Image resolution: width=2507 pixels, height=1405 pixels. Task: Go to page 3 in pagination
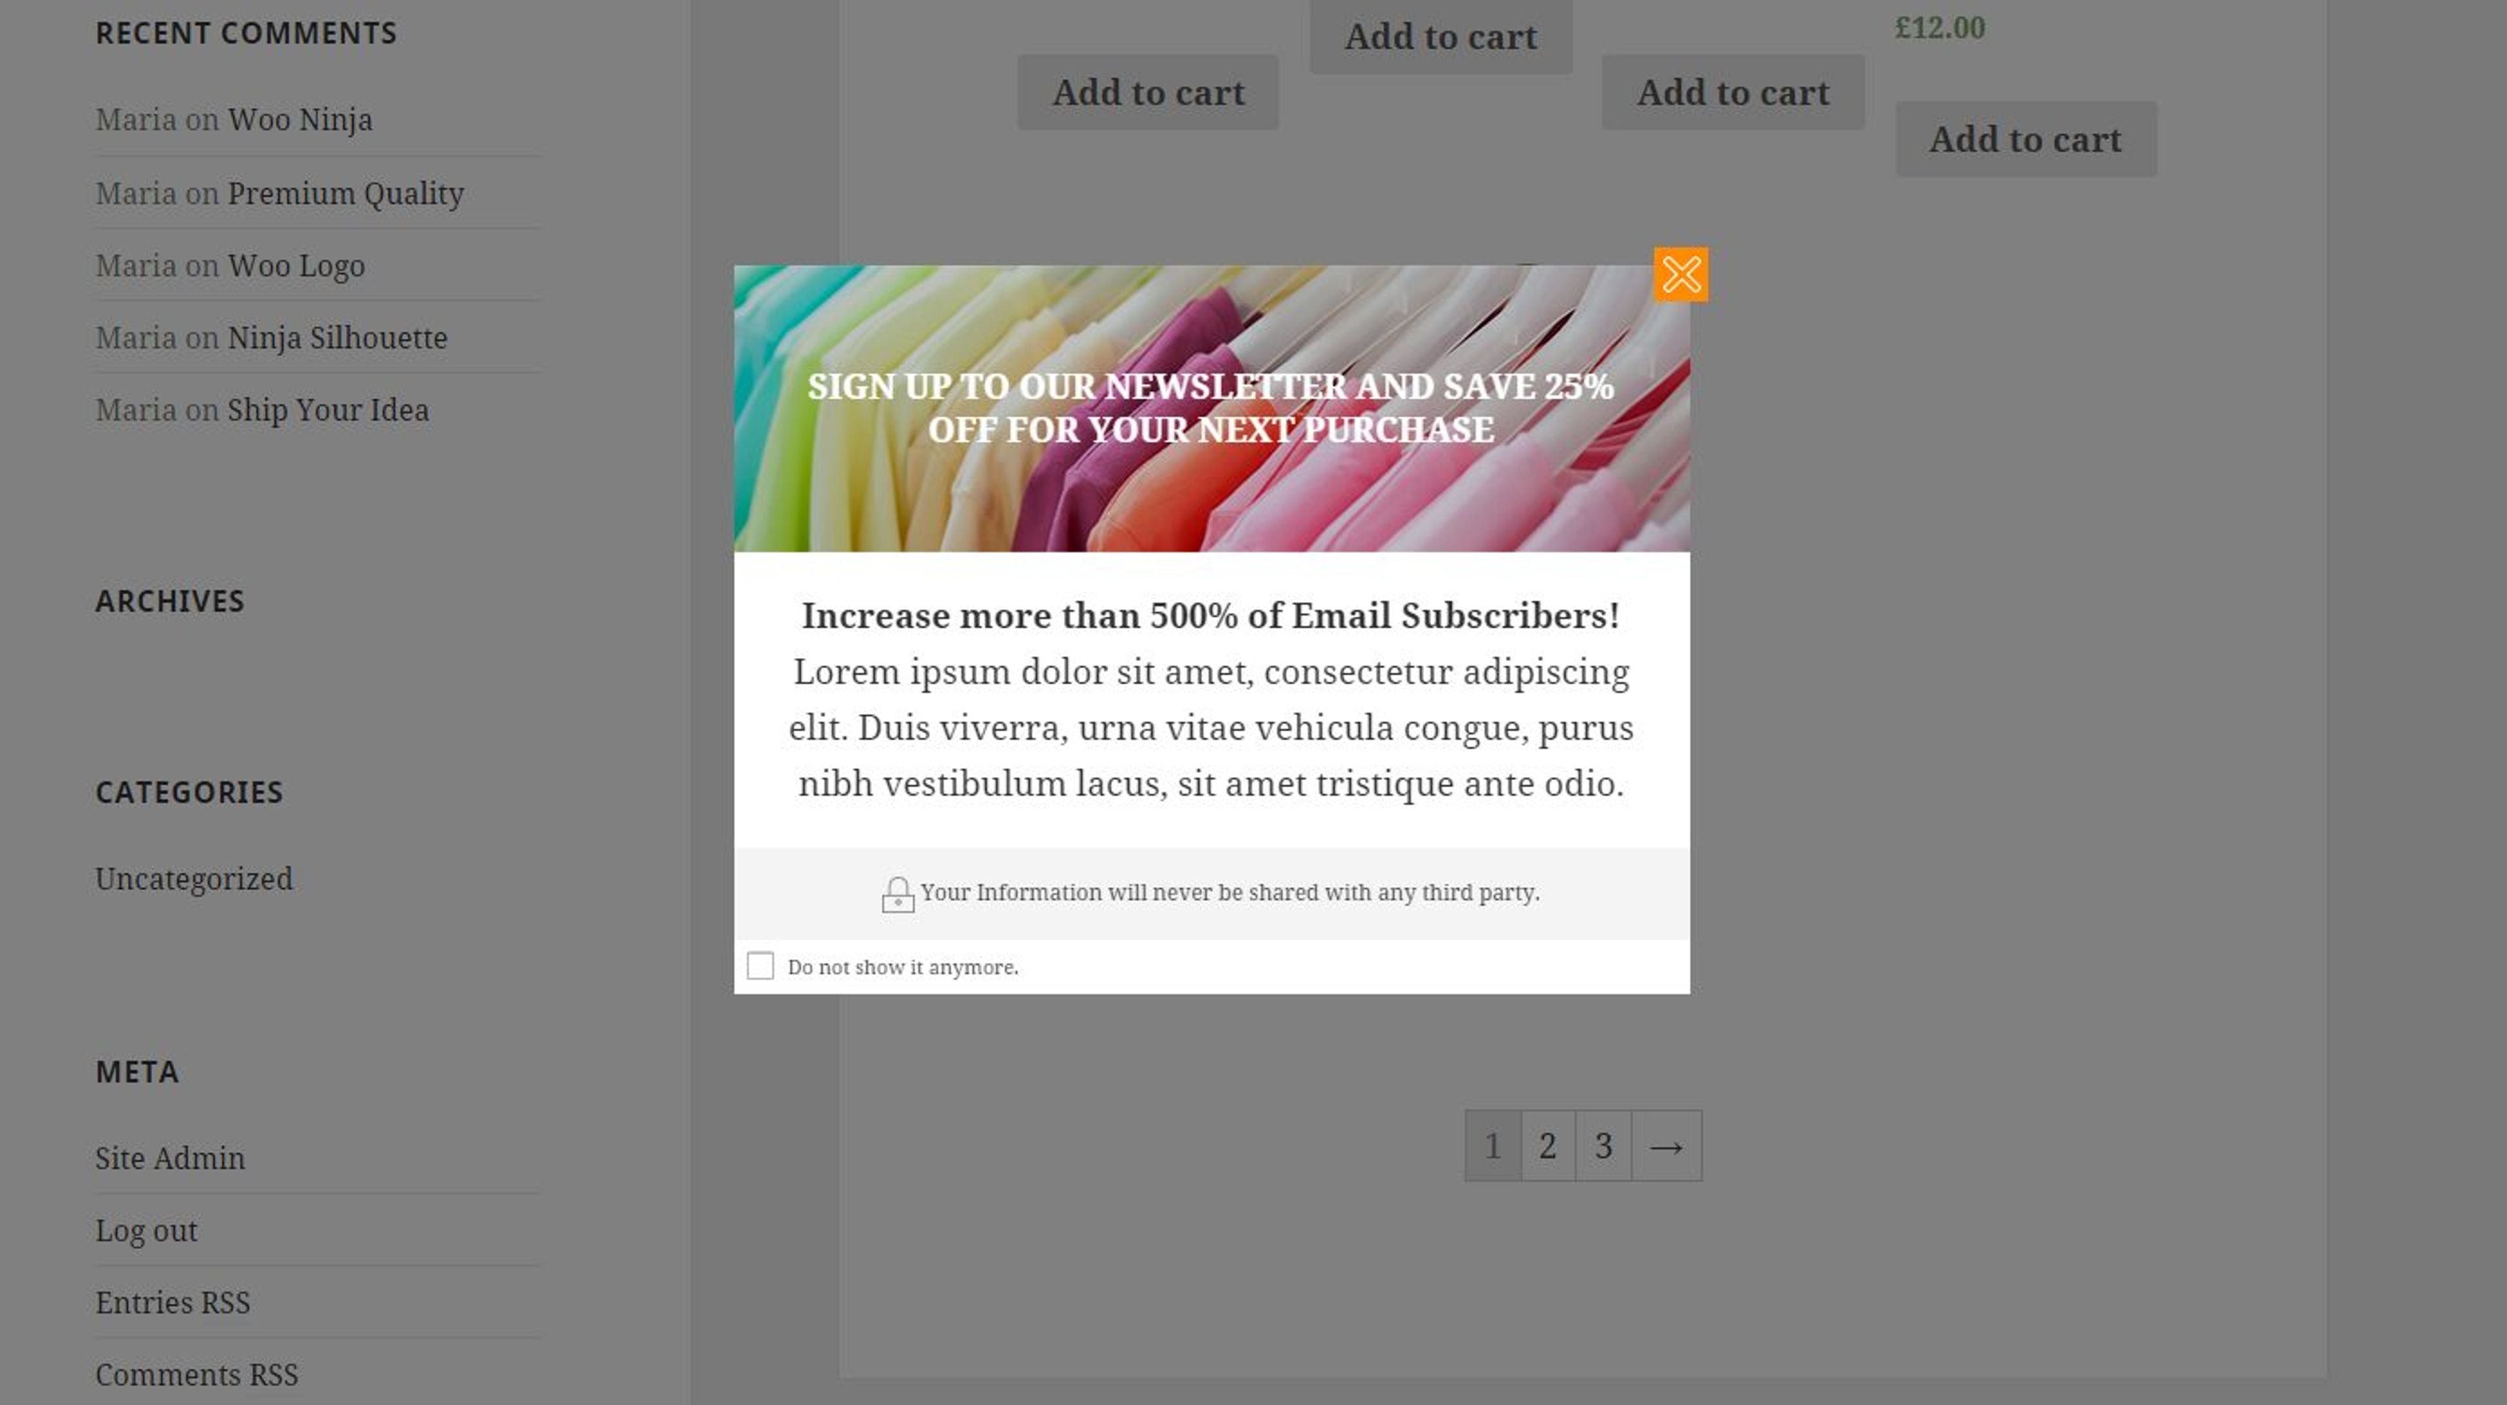1603,1145
